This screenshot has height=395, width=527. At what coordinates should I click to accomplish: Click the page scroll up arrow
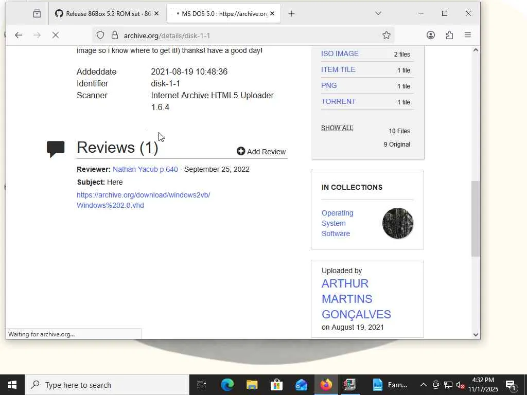[x=476, y=50]
